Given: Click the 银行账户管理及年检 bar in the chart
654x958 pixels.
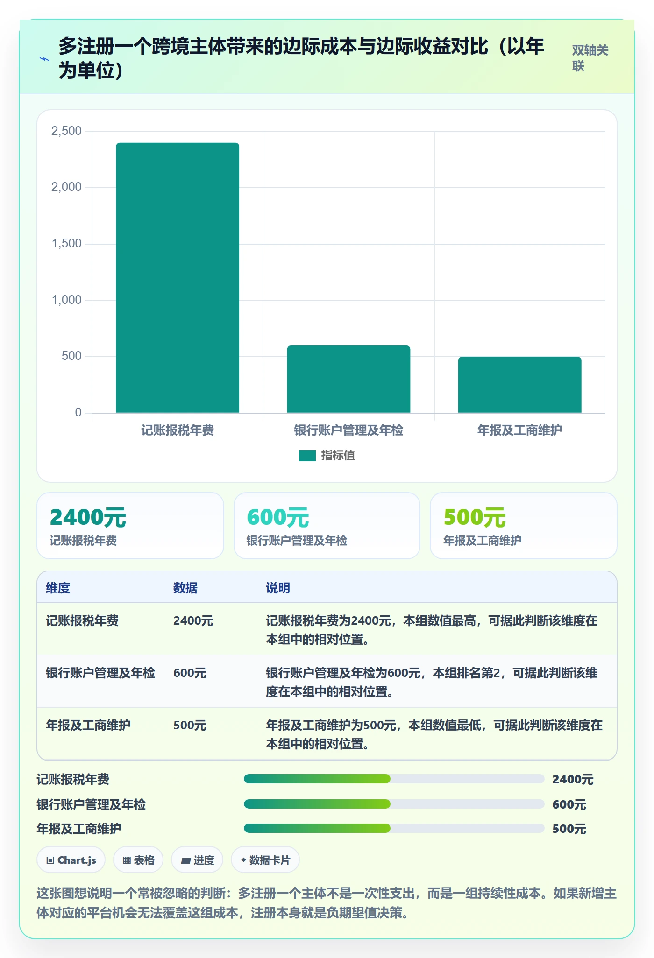Looking at the screenshot, I should [x=348, y=379].
